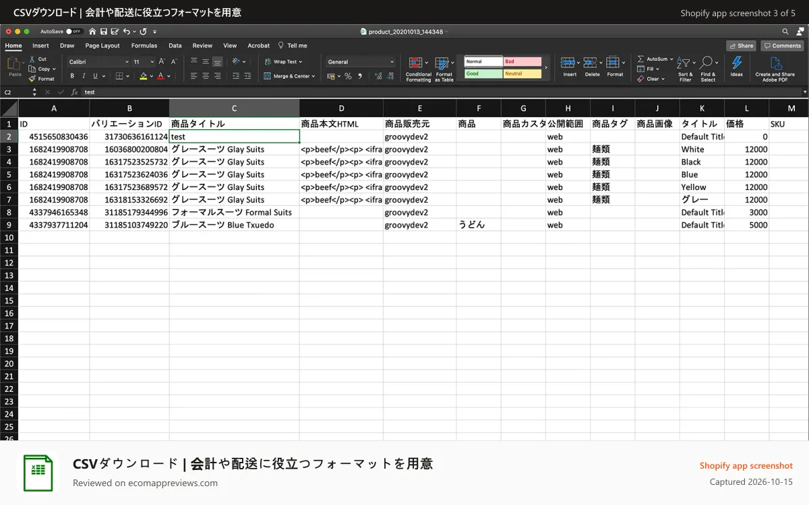
Task: Open the Formulas tab
Action: coord(144,46)
